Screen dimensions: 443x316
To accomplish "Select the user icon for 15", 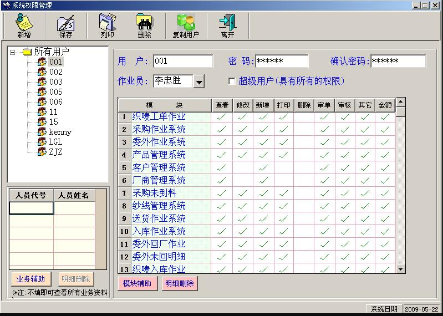I will [42, 122].
